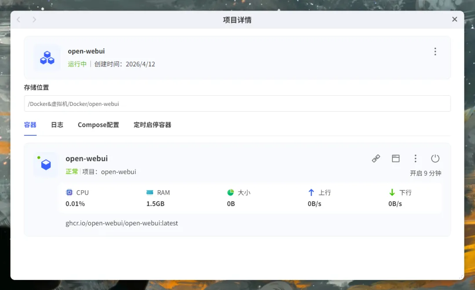Click the 大小 pie chart icon
475x290 pixels.
pos(230,192)
